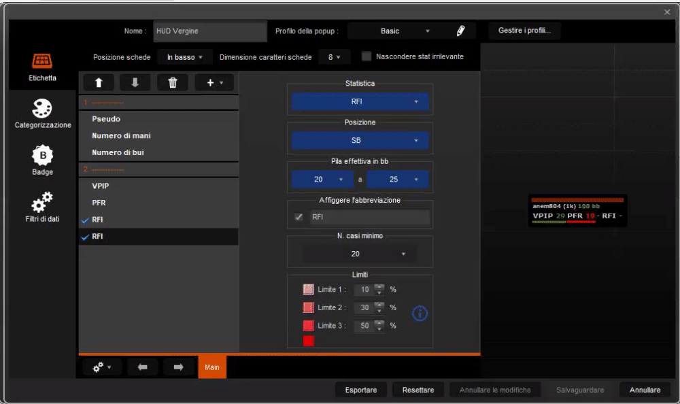Open the Etichetta section icon
The image size is (680, 404).
coord(42,61)
